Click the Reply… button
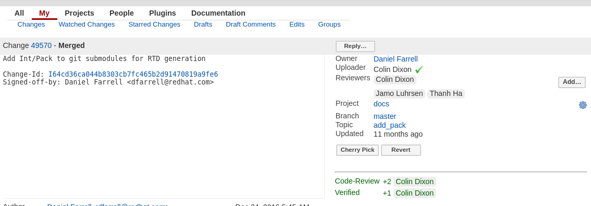The height and width of the screenshot is (206, 591). (355, 46)
